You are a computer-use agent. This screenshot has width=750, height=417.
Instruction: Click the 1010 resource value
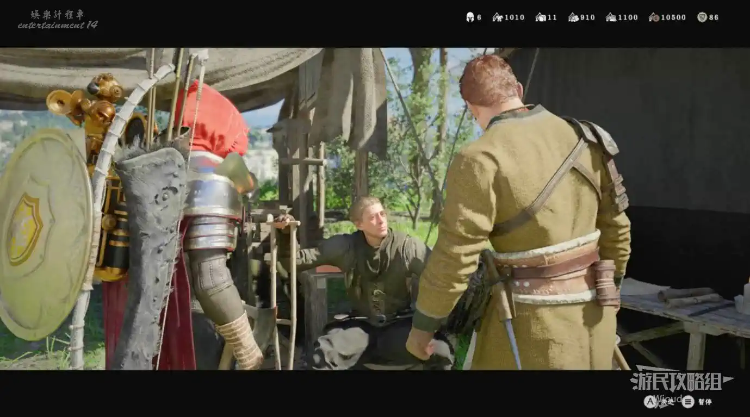point(515,17)
